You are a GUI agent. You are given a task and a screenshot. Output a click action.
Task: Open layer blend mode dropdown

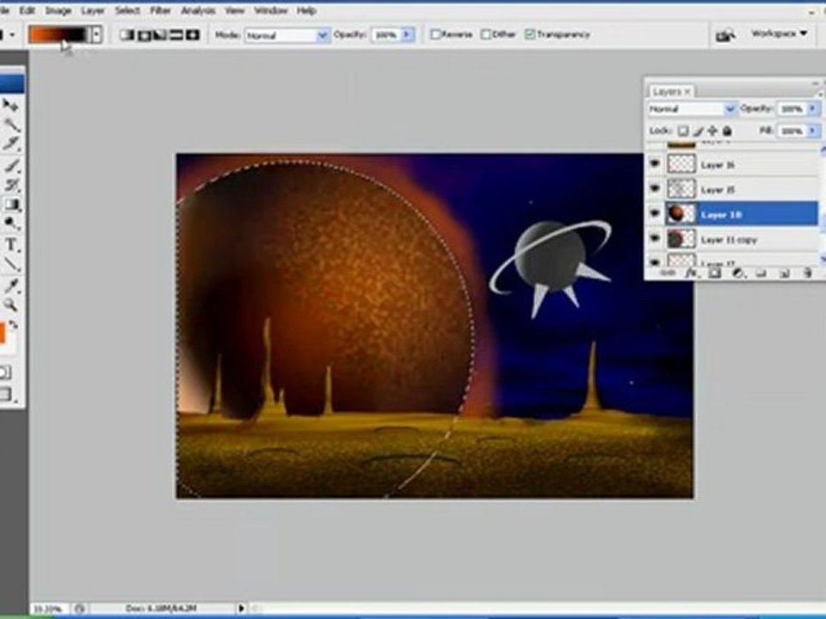(x=692, y=109)
